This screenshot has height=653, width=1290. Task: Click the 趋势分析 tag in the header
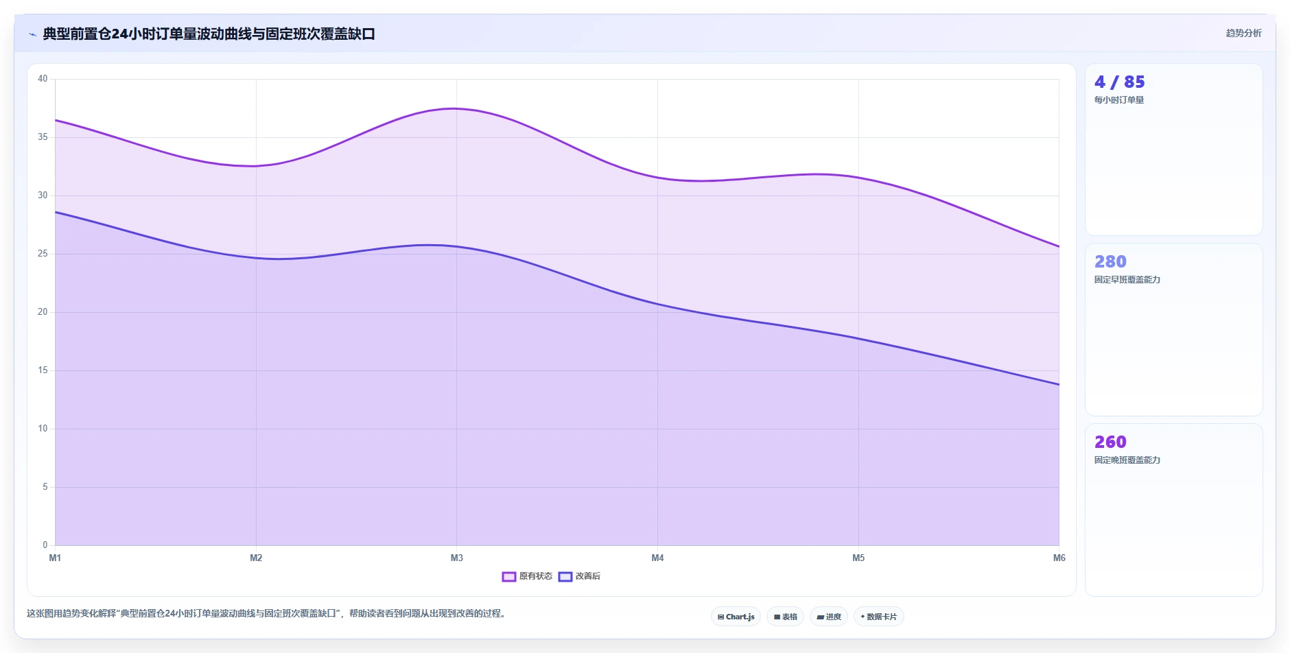1243,33
